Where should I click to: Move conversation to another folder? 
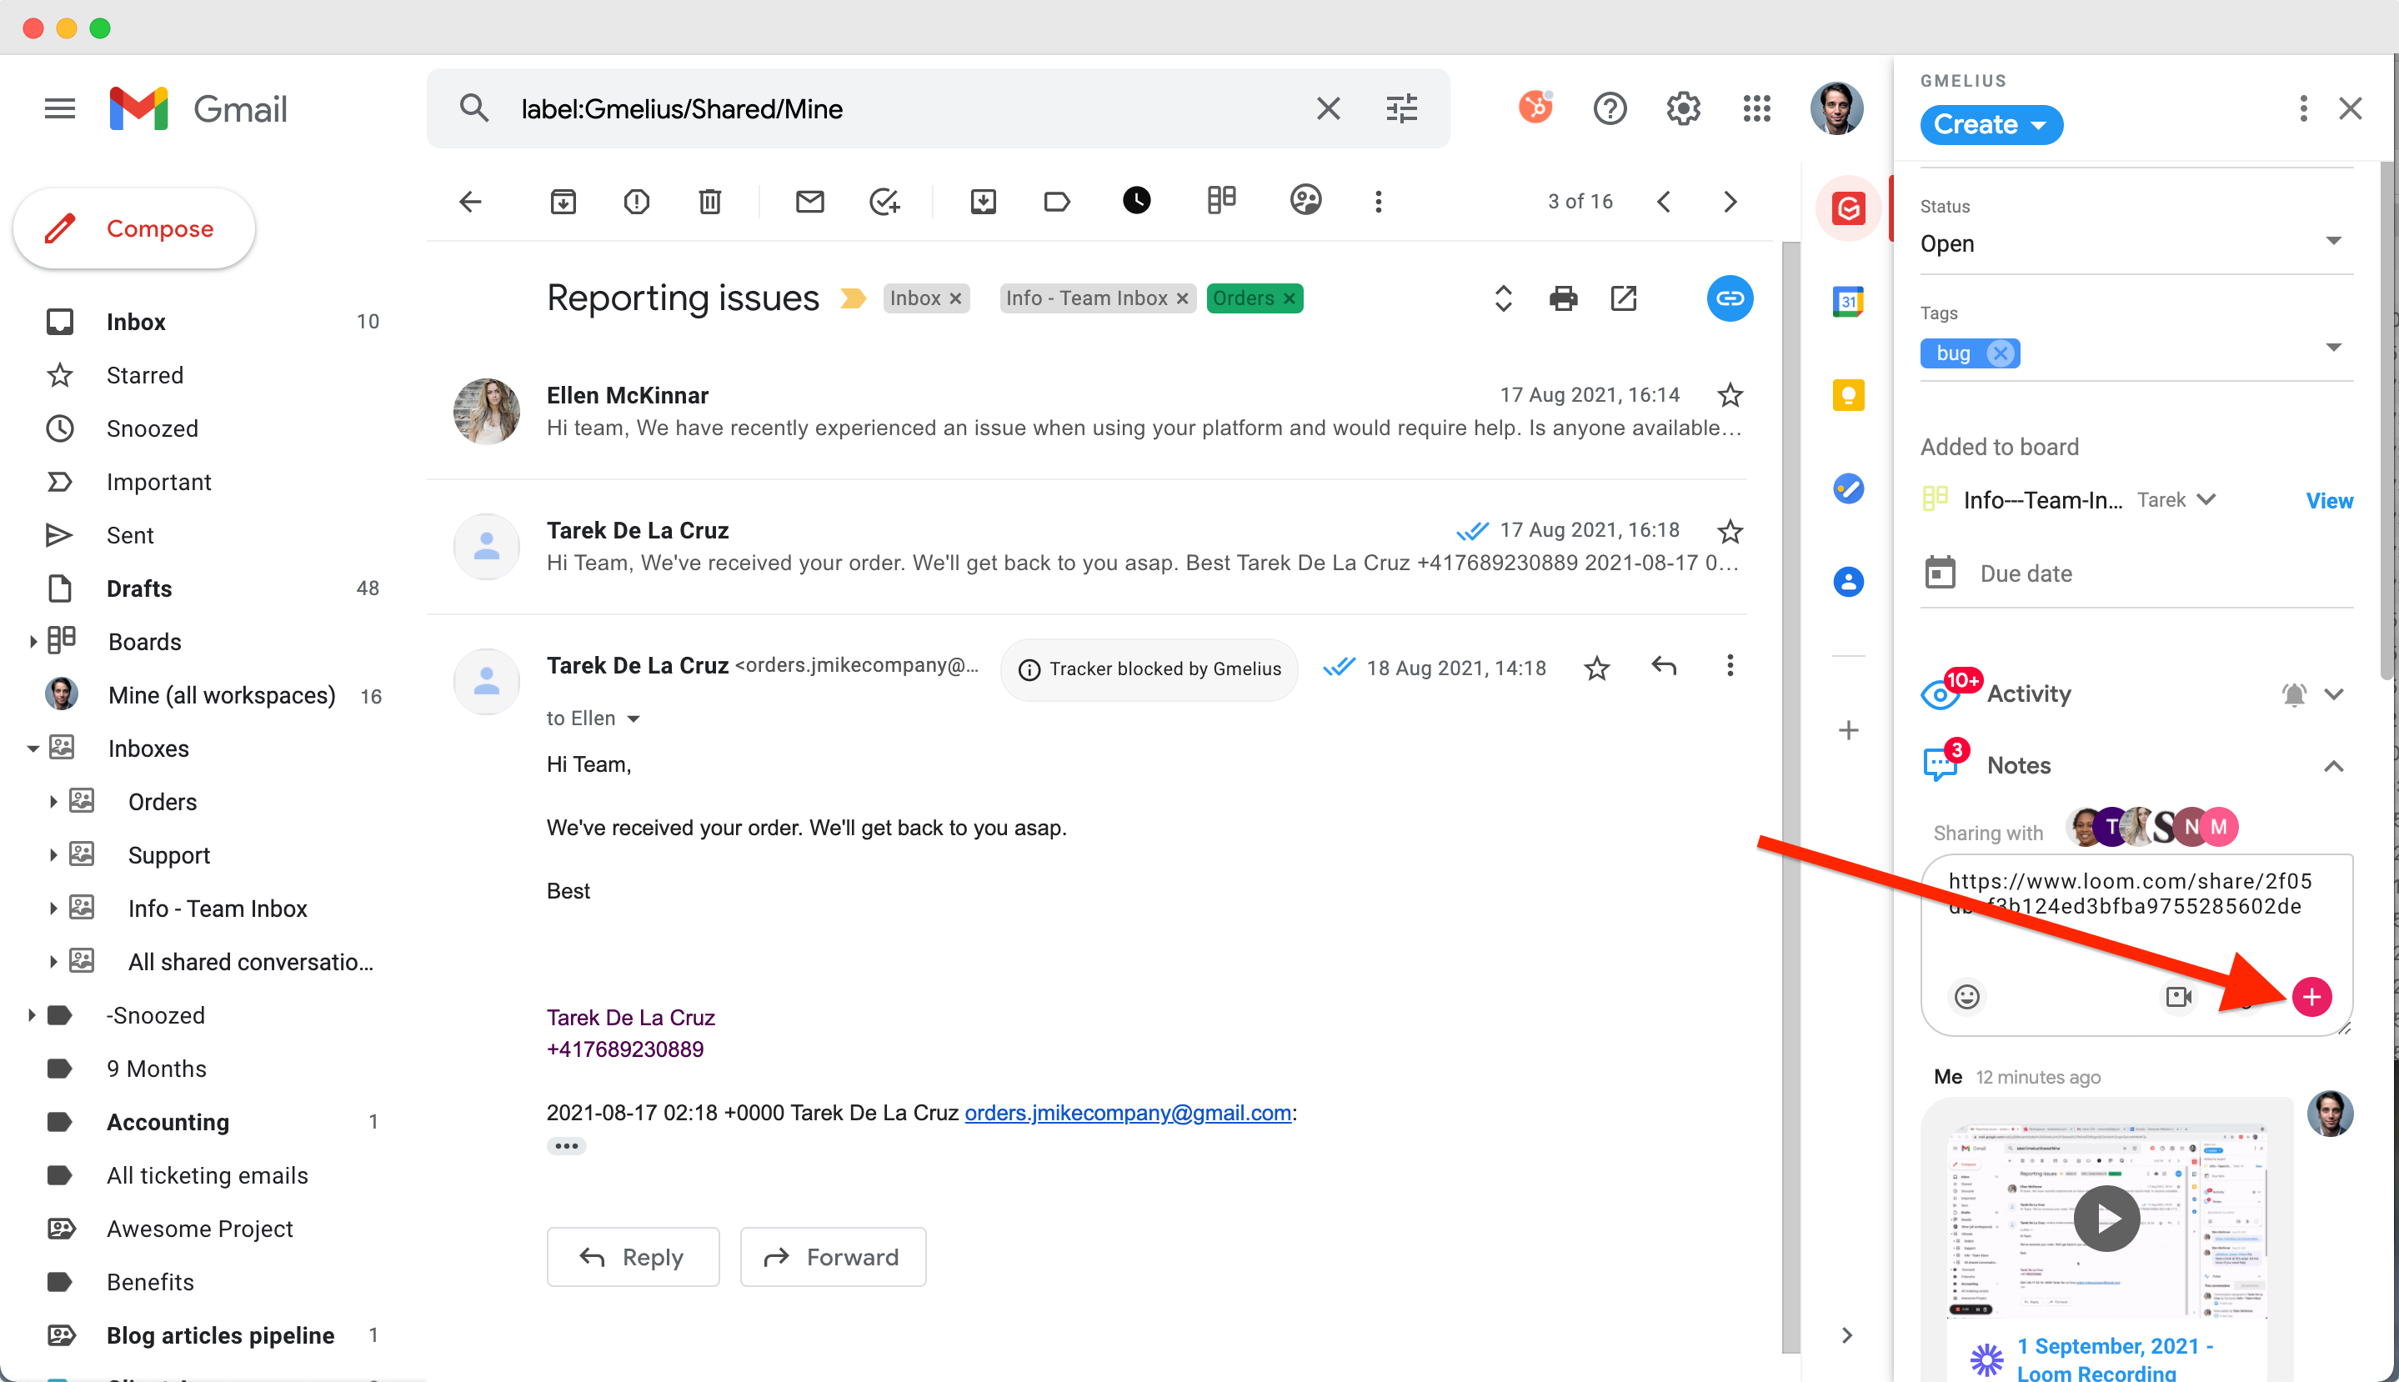(983, 201)
